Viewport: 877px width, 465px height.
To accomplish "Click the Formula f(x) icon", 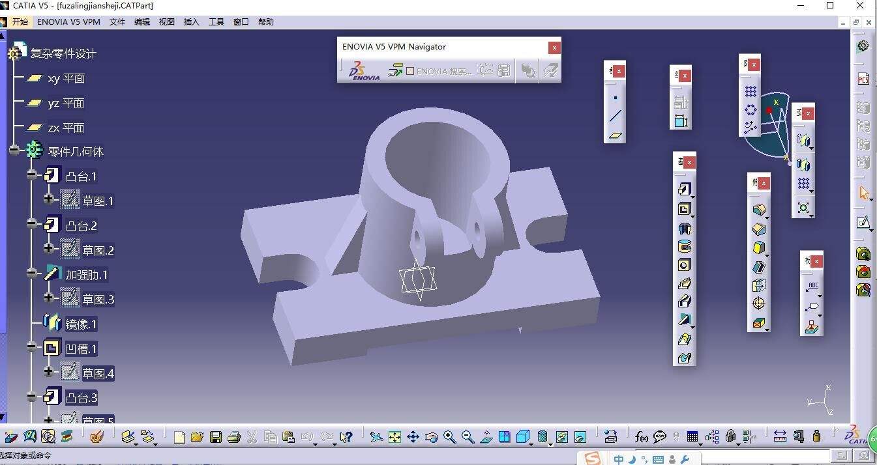I will 642,437.
